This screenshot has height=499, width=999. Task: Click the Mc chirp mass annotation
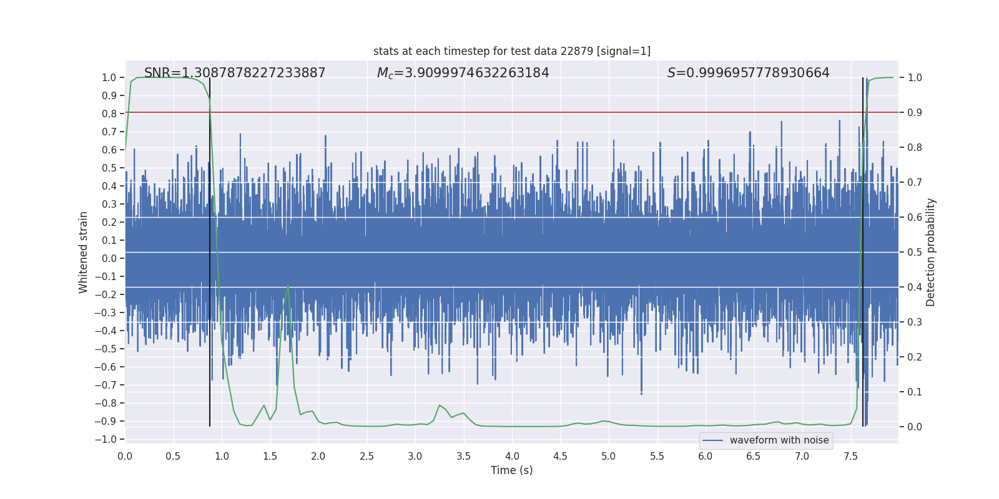point(463,73)
